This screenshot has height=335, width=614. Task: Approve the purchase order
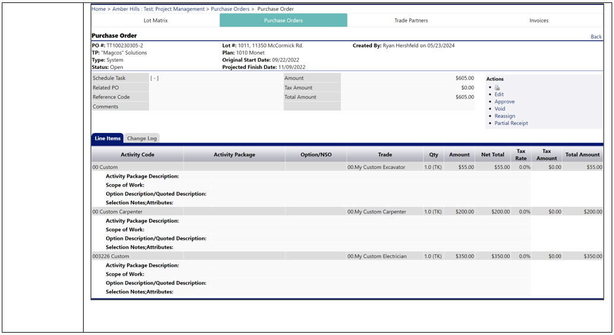(504, 102)
